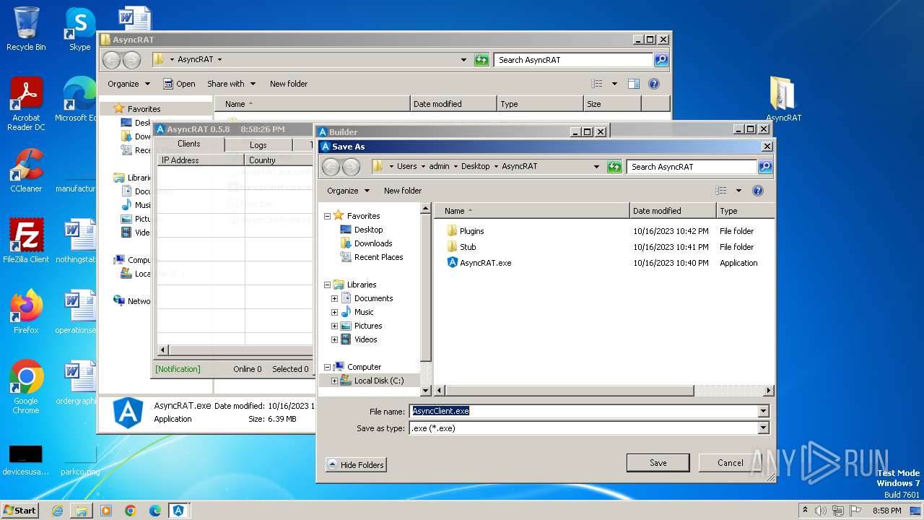Click the volume speaker tray icon
The image size is (924, 520).
pyautogui.click(x=821, y=511)
